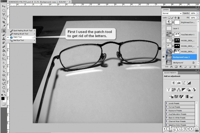This screenshot has width=200, height=133.
Task: Choose Red Eye Tool from flyout
Action: [x=21, y=40]
